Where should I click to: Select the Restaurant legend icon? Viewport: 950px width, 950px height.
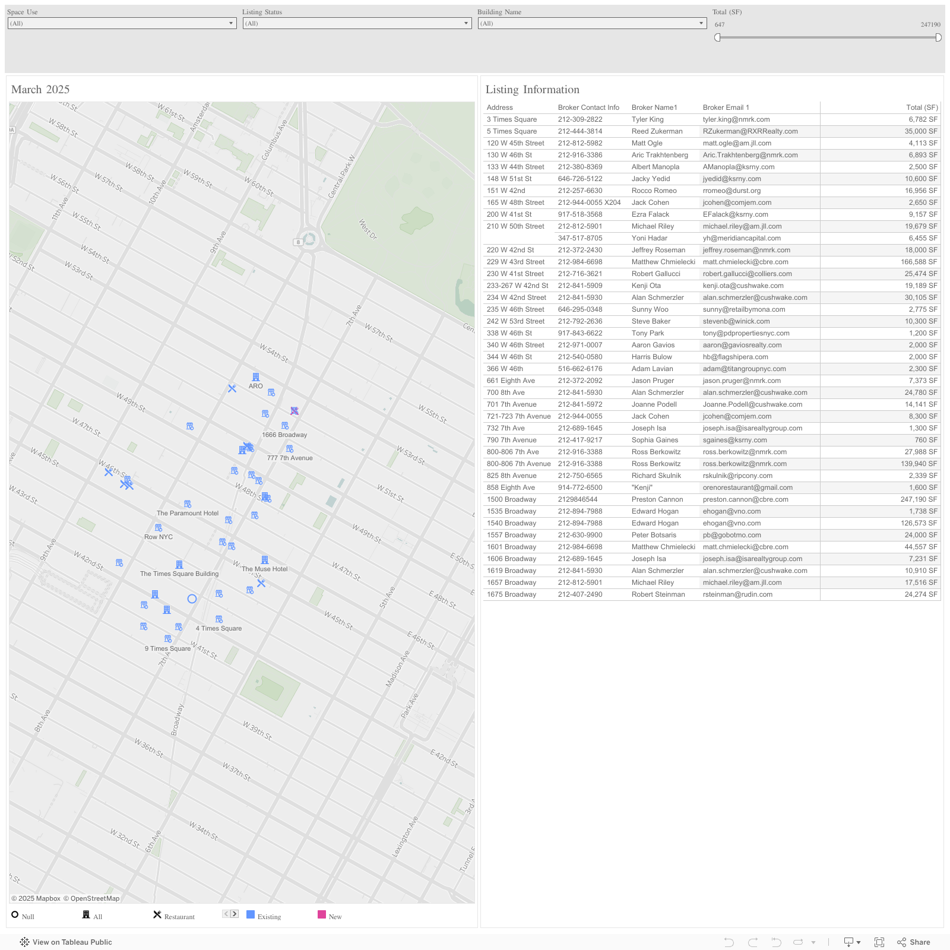(157, 915)
